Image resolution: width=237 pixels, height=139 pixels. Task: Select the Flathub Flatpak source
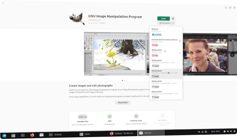tap(166, 32)
